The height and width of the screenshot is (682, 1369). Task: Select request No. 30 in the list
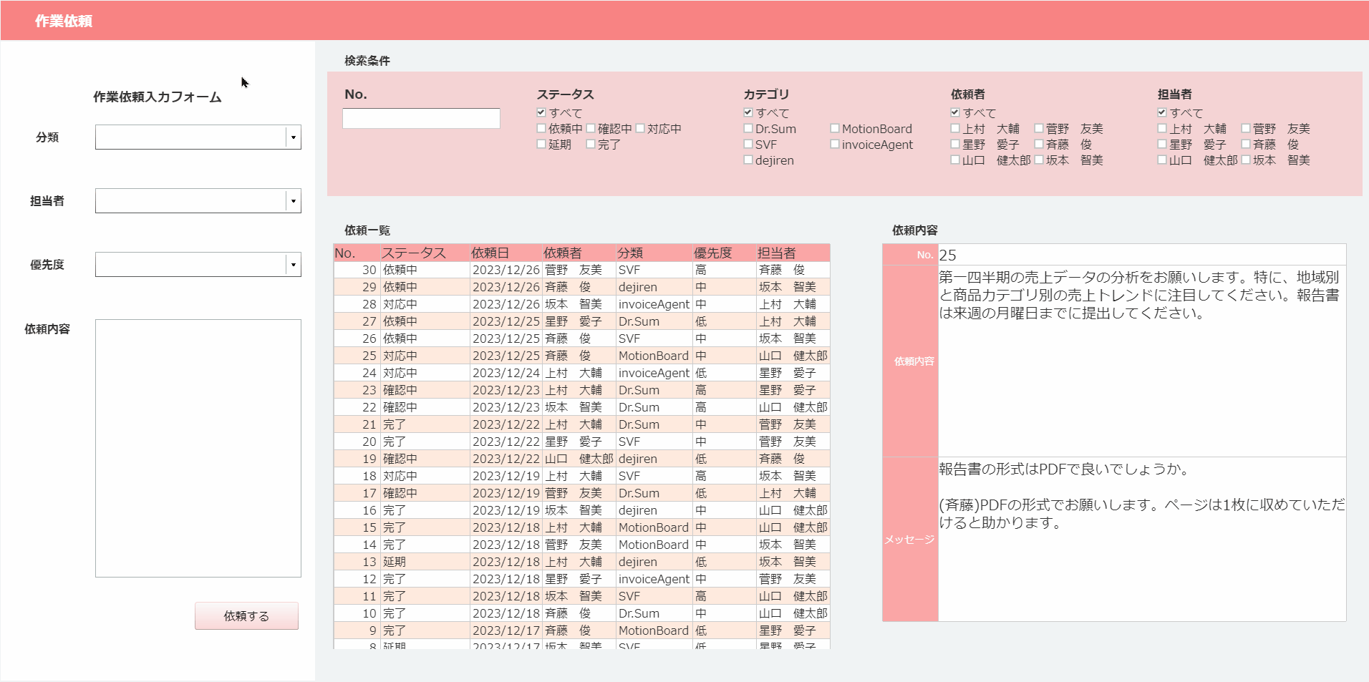pos(501,269)
